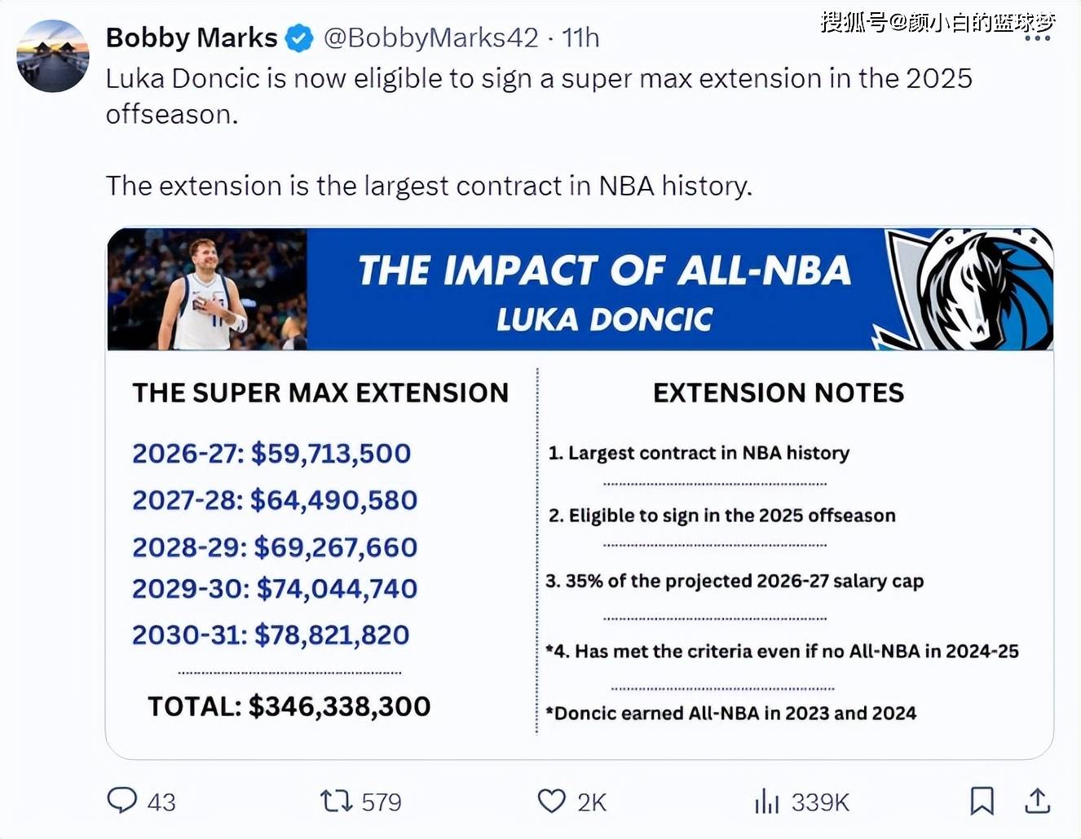Click the retweet arrows icon

tap(336, 801)
